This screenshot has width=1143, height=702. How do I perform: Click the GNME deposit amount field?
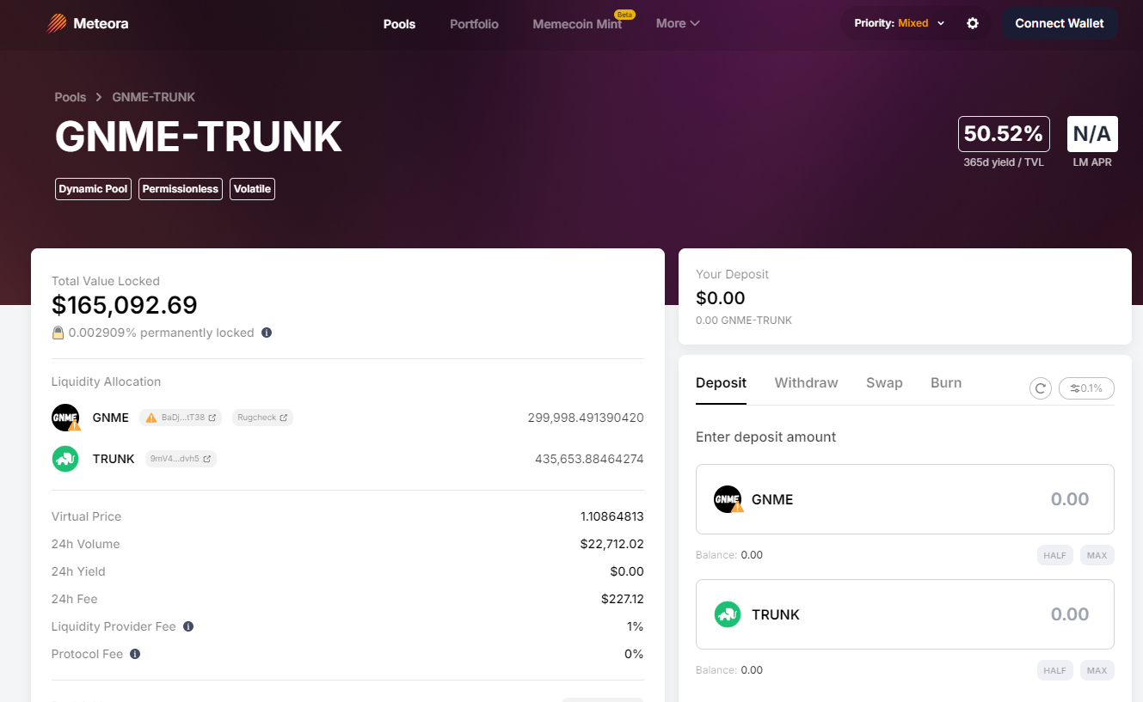(905, 499)
